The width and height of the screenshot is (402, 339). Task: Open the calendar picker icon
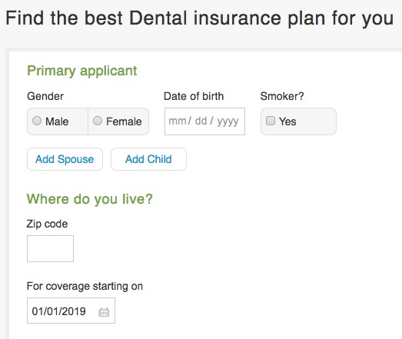tap(104, 312)
